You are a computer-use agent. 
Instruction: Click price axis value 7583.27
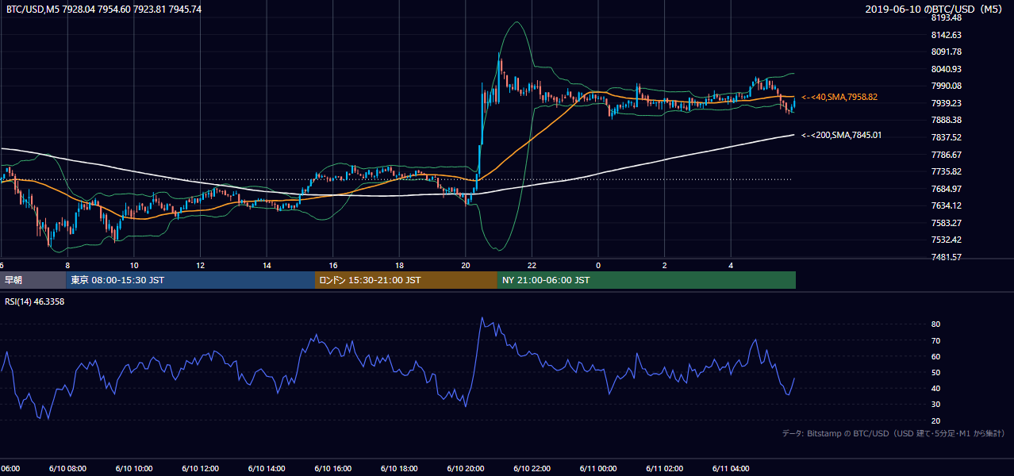tap(947, 223)
